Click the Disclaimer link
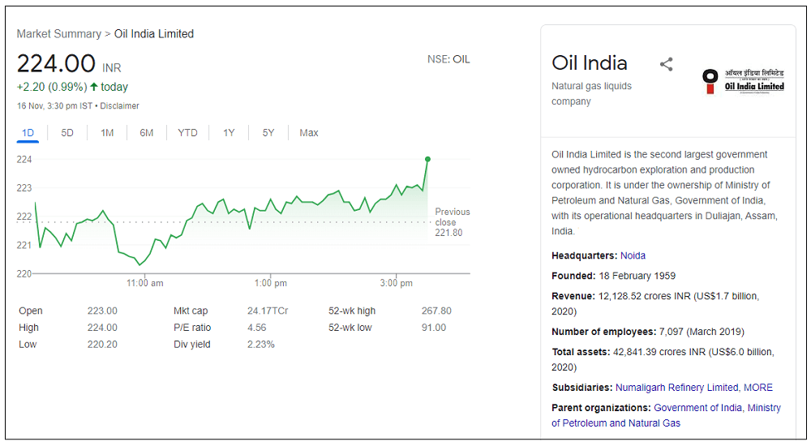 (119, 105)
